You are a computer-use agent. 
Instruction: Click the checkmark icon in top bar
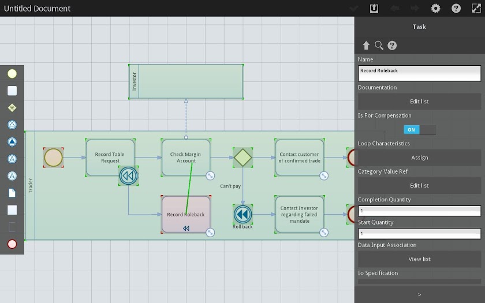tap(354, 8)
